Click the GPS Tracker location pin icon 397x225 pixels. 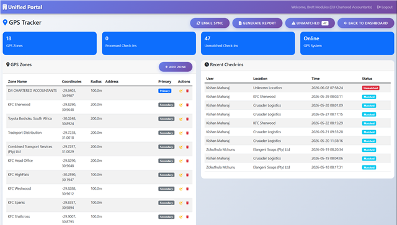(5, 22)
